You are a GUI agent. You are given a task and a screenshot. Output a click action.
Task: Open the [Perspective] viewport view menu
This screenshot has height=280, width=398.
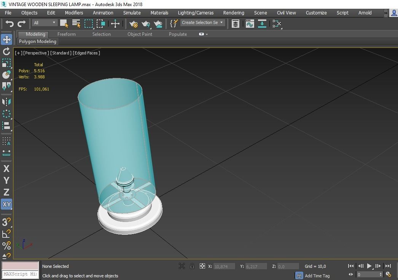point(36,53)
